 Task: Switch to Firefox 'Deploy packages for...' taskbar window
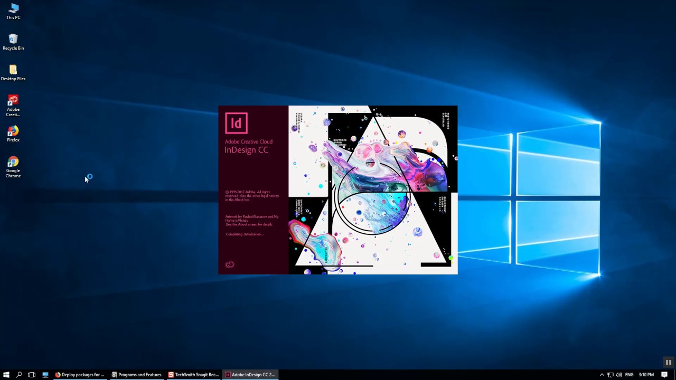click(x=79, y=375)
